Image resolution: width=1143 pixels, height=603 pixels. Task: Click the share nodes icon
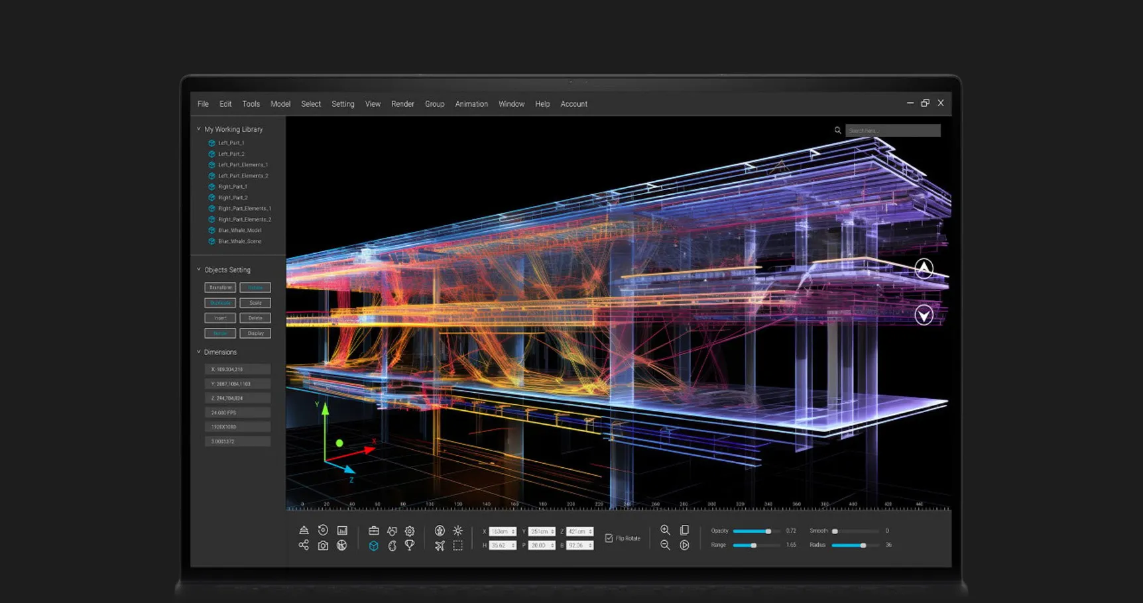tap(304, 545)
